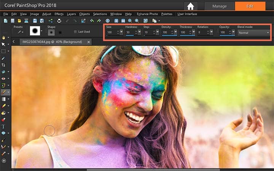Toggle the Last Used checkbox
The height and width of the screenshot is (171, 274).
[75, 32]
